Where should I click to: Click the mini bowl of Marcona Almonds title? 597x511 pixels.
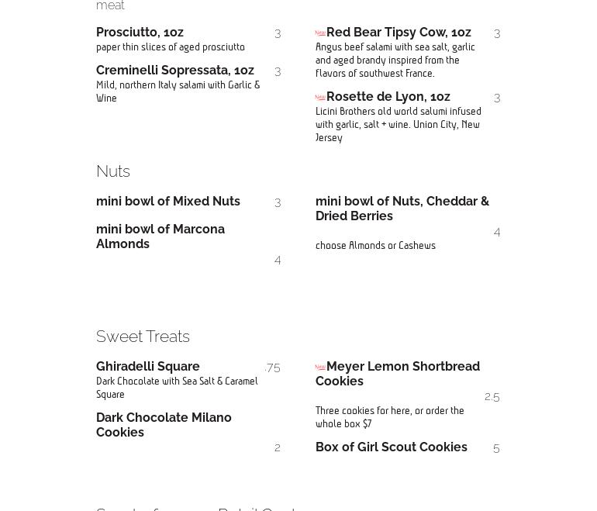160,237
